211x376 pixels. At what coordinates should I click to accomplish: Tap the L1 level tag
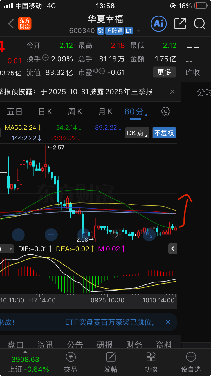pyautogui.click(x=129, y=31)
